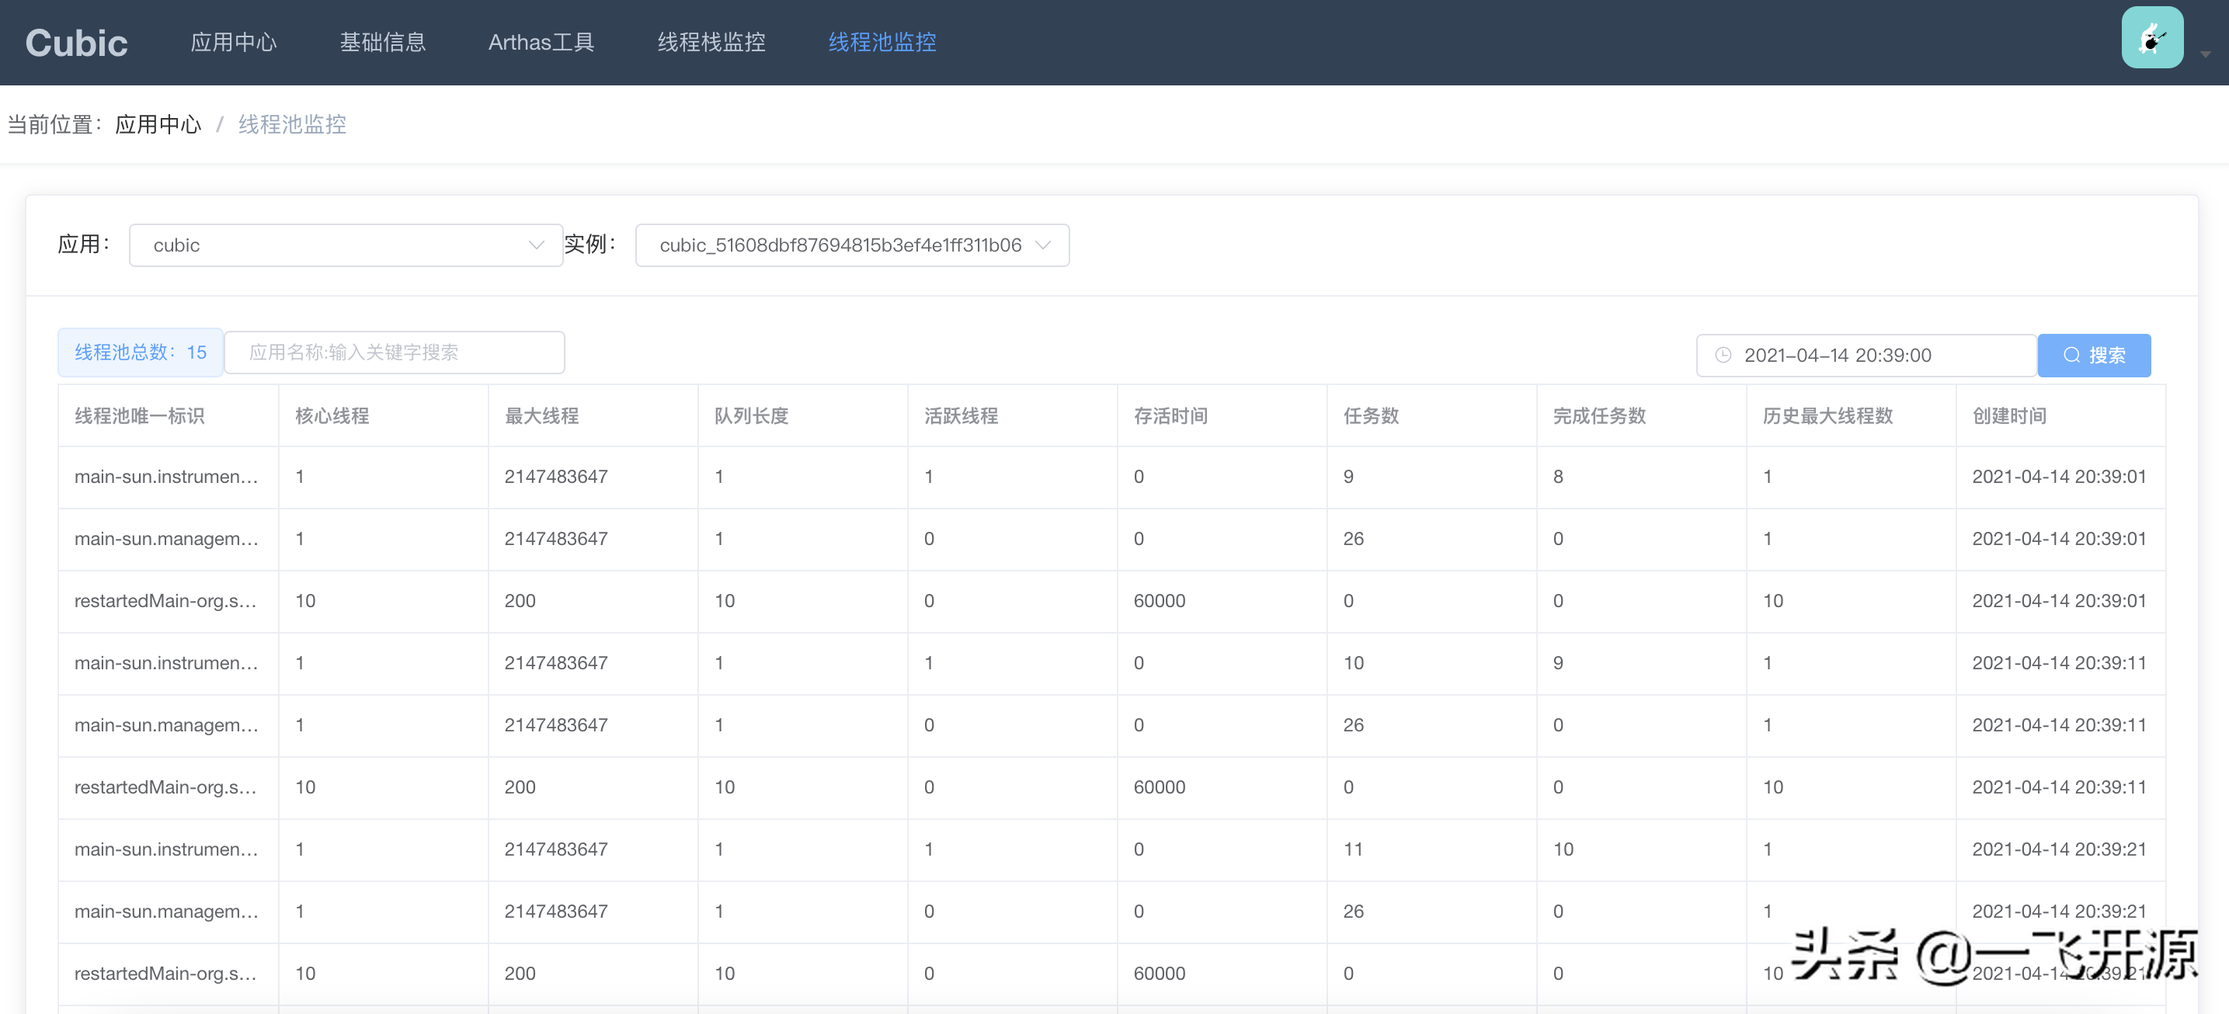Select main-sun.managem... row at 20:39:01
Image resolution: width=2229 pixels, height=1014 pixels.
pyautogui.click(x=1112, y=539)
